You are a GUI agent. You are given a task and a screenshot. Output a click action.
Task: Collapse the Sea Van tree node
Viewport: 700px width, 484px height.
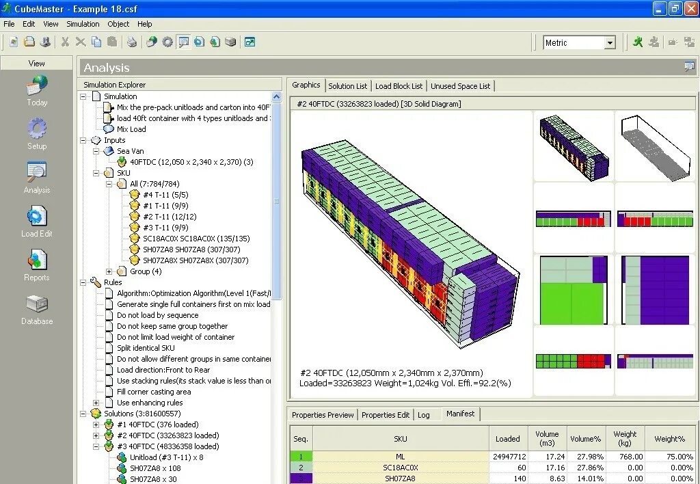tap(96, 151)
